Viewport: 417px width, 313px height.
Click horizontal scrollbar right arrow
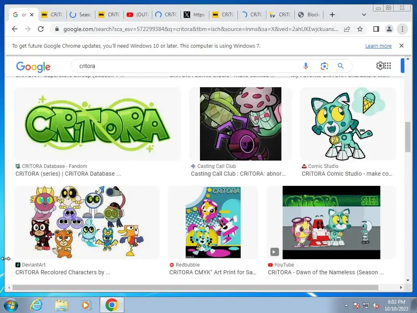401,287
